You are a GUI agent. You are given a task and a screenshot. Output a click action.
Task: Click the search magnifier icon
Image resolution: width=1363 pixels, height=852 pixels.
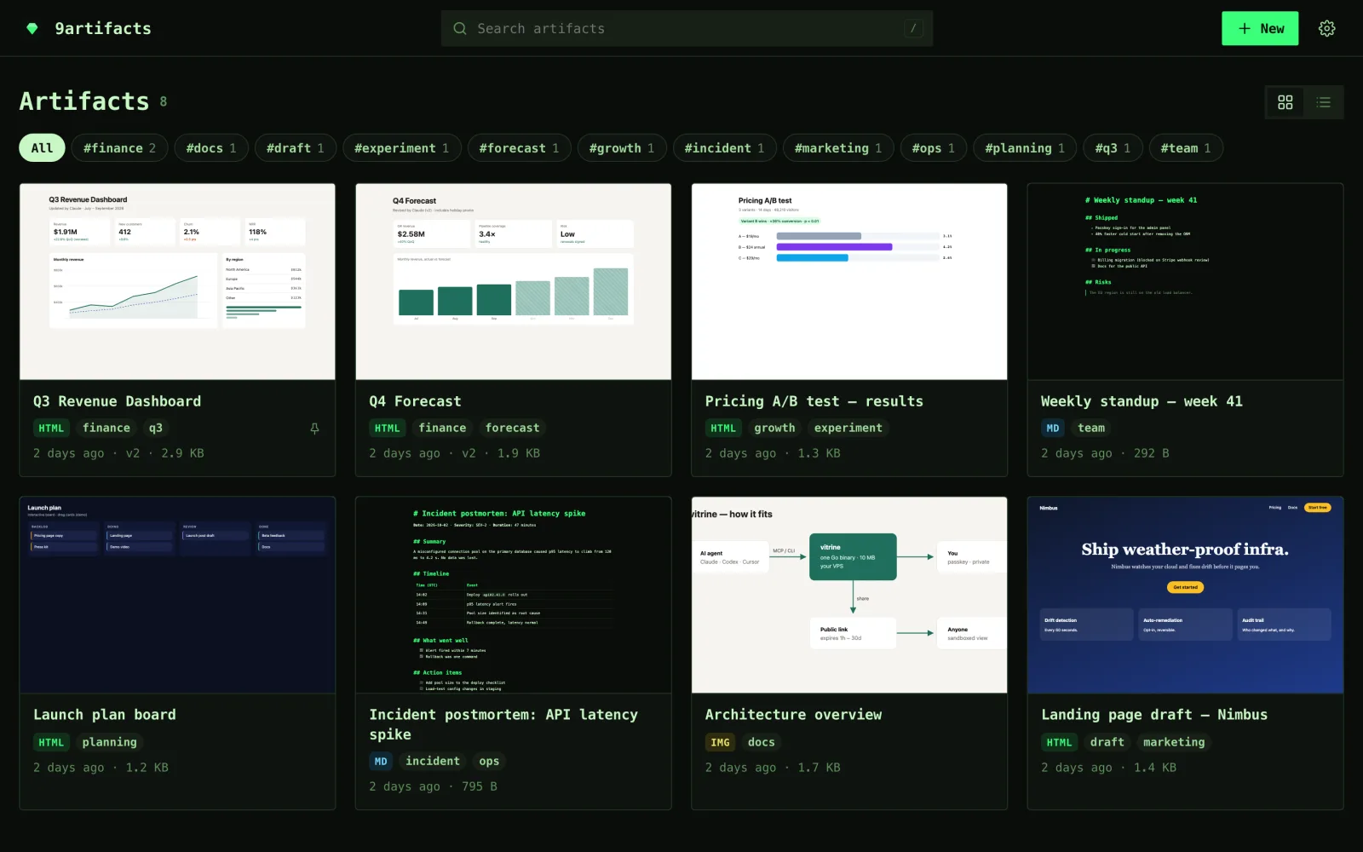point(460,28)
